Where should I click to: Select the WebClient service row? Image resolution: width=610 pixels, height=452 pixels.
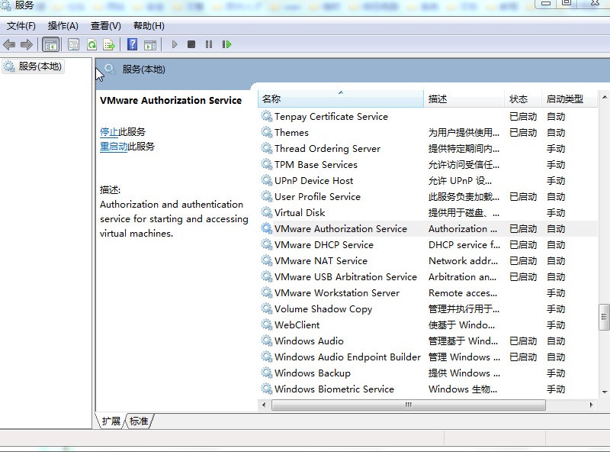pos(428,325)
